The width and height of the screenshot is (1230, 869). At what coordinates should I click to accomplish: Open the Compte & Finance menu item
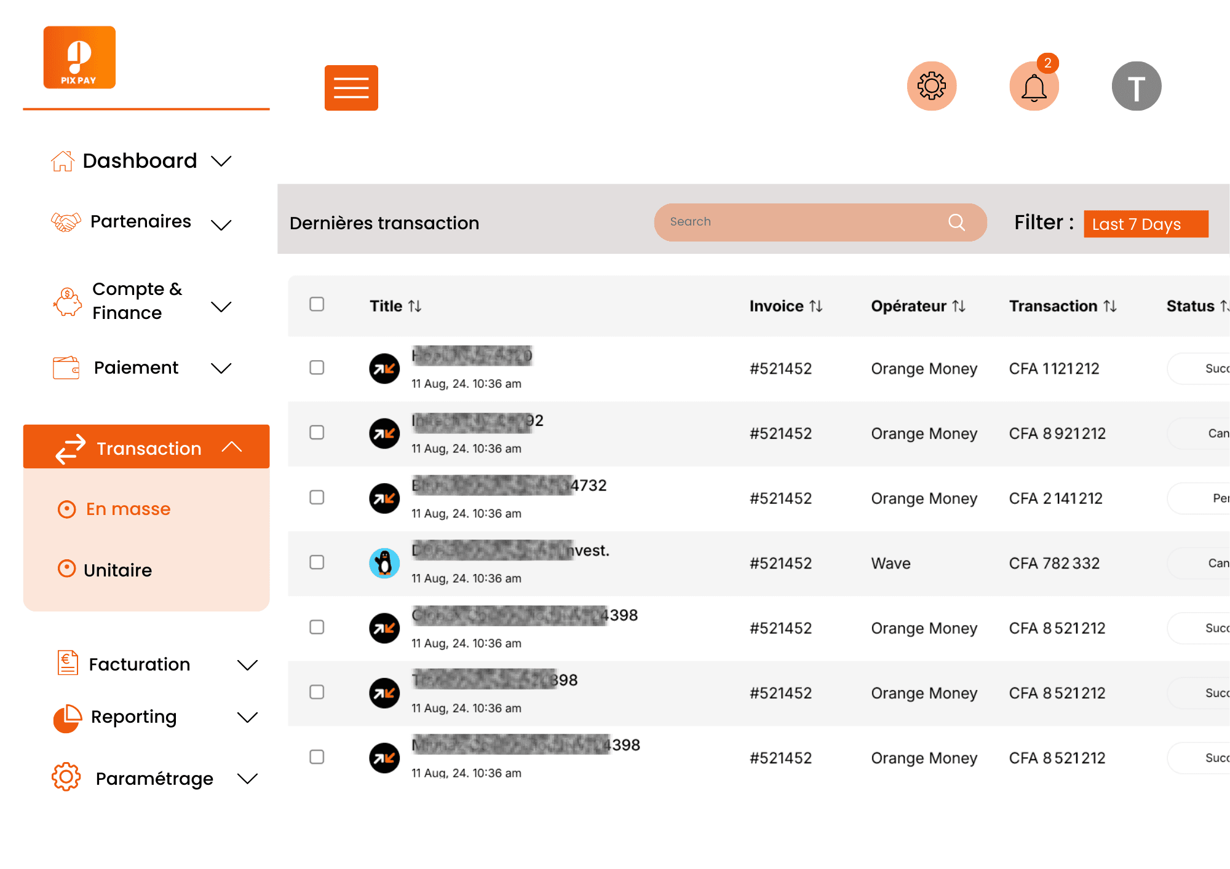point(137,301)
